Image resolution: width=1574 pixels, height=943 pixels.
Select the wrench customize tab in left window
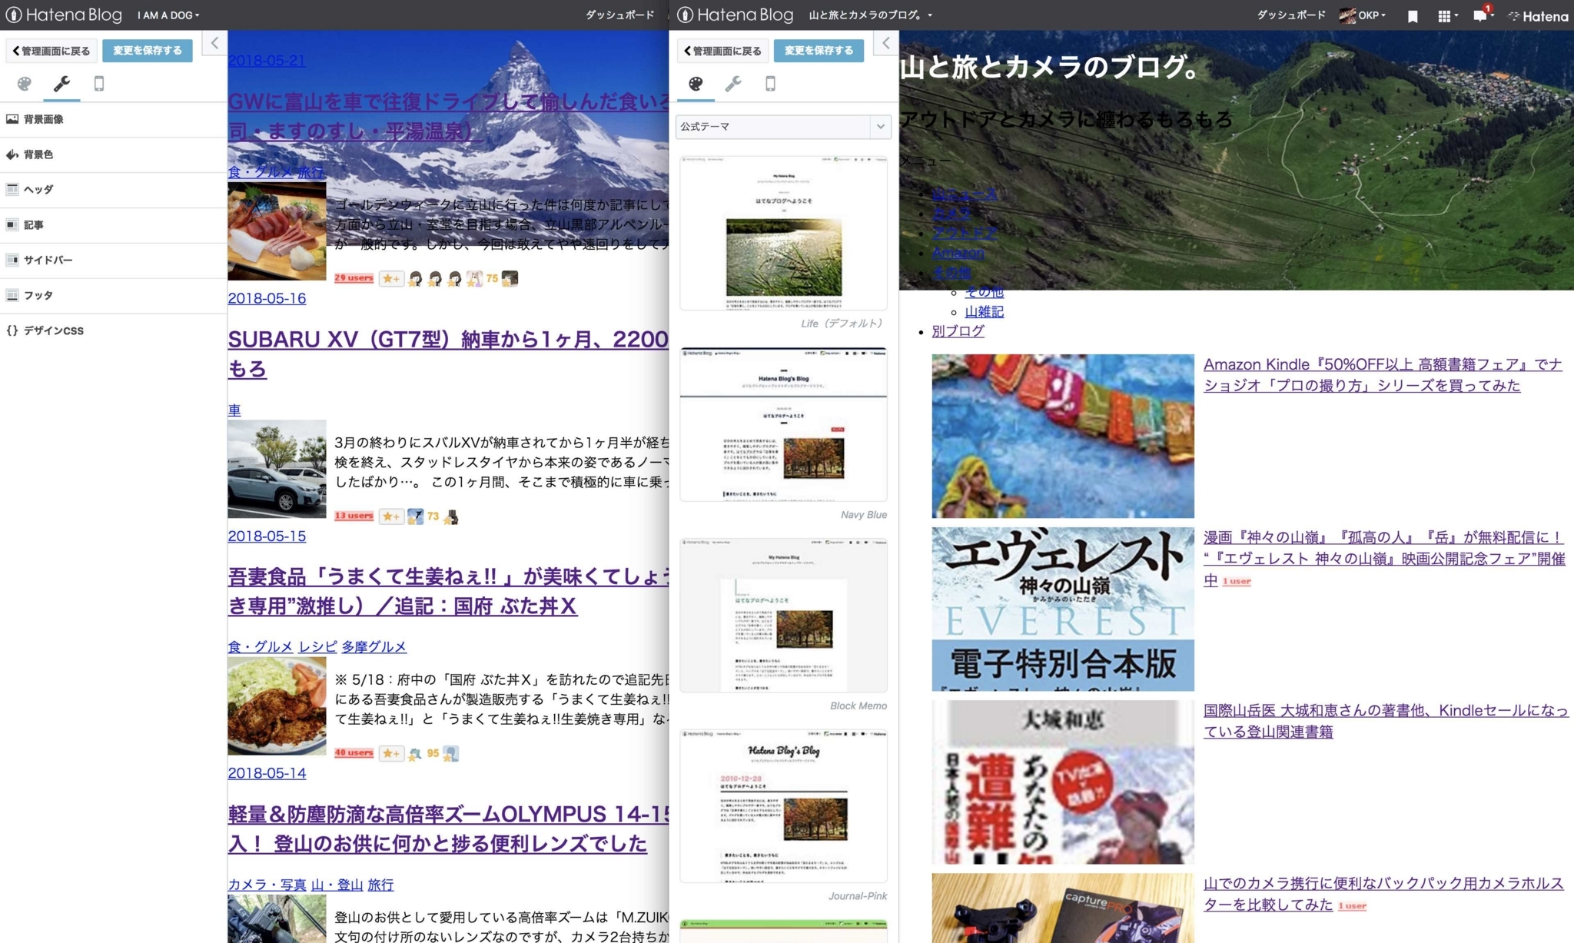pos(61,84)
